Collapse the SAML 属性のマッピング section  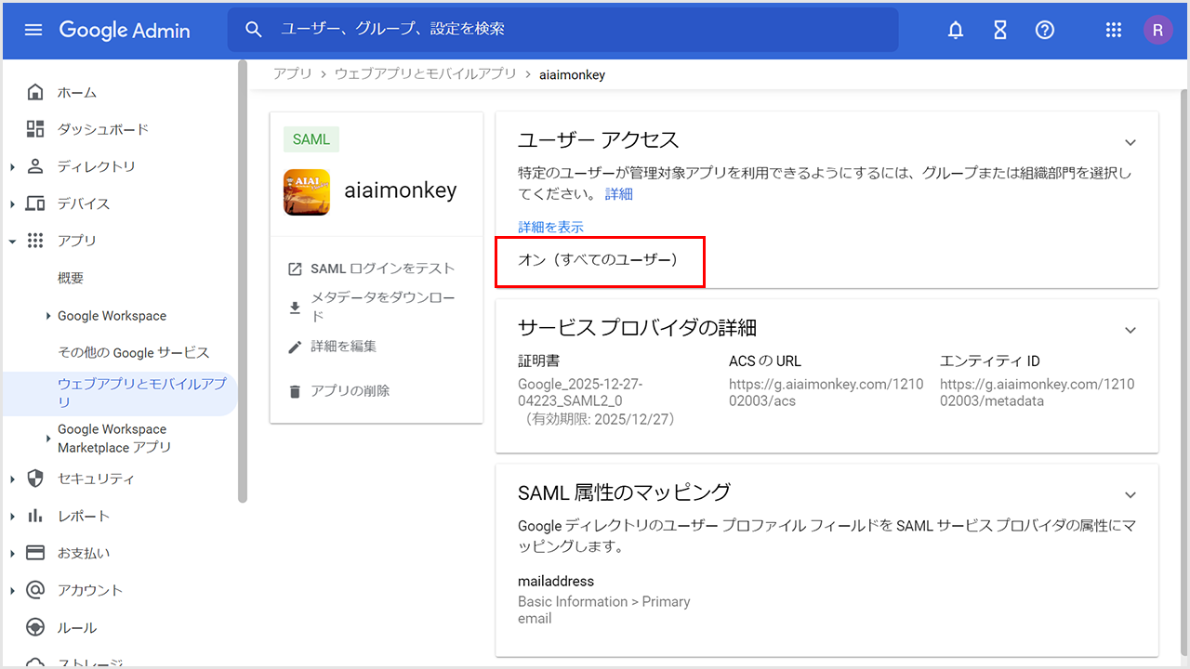click(x=1130, y=494)
